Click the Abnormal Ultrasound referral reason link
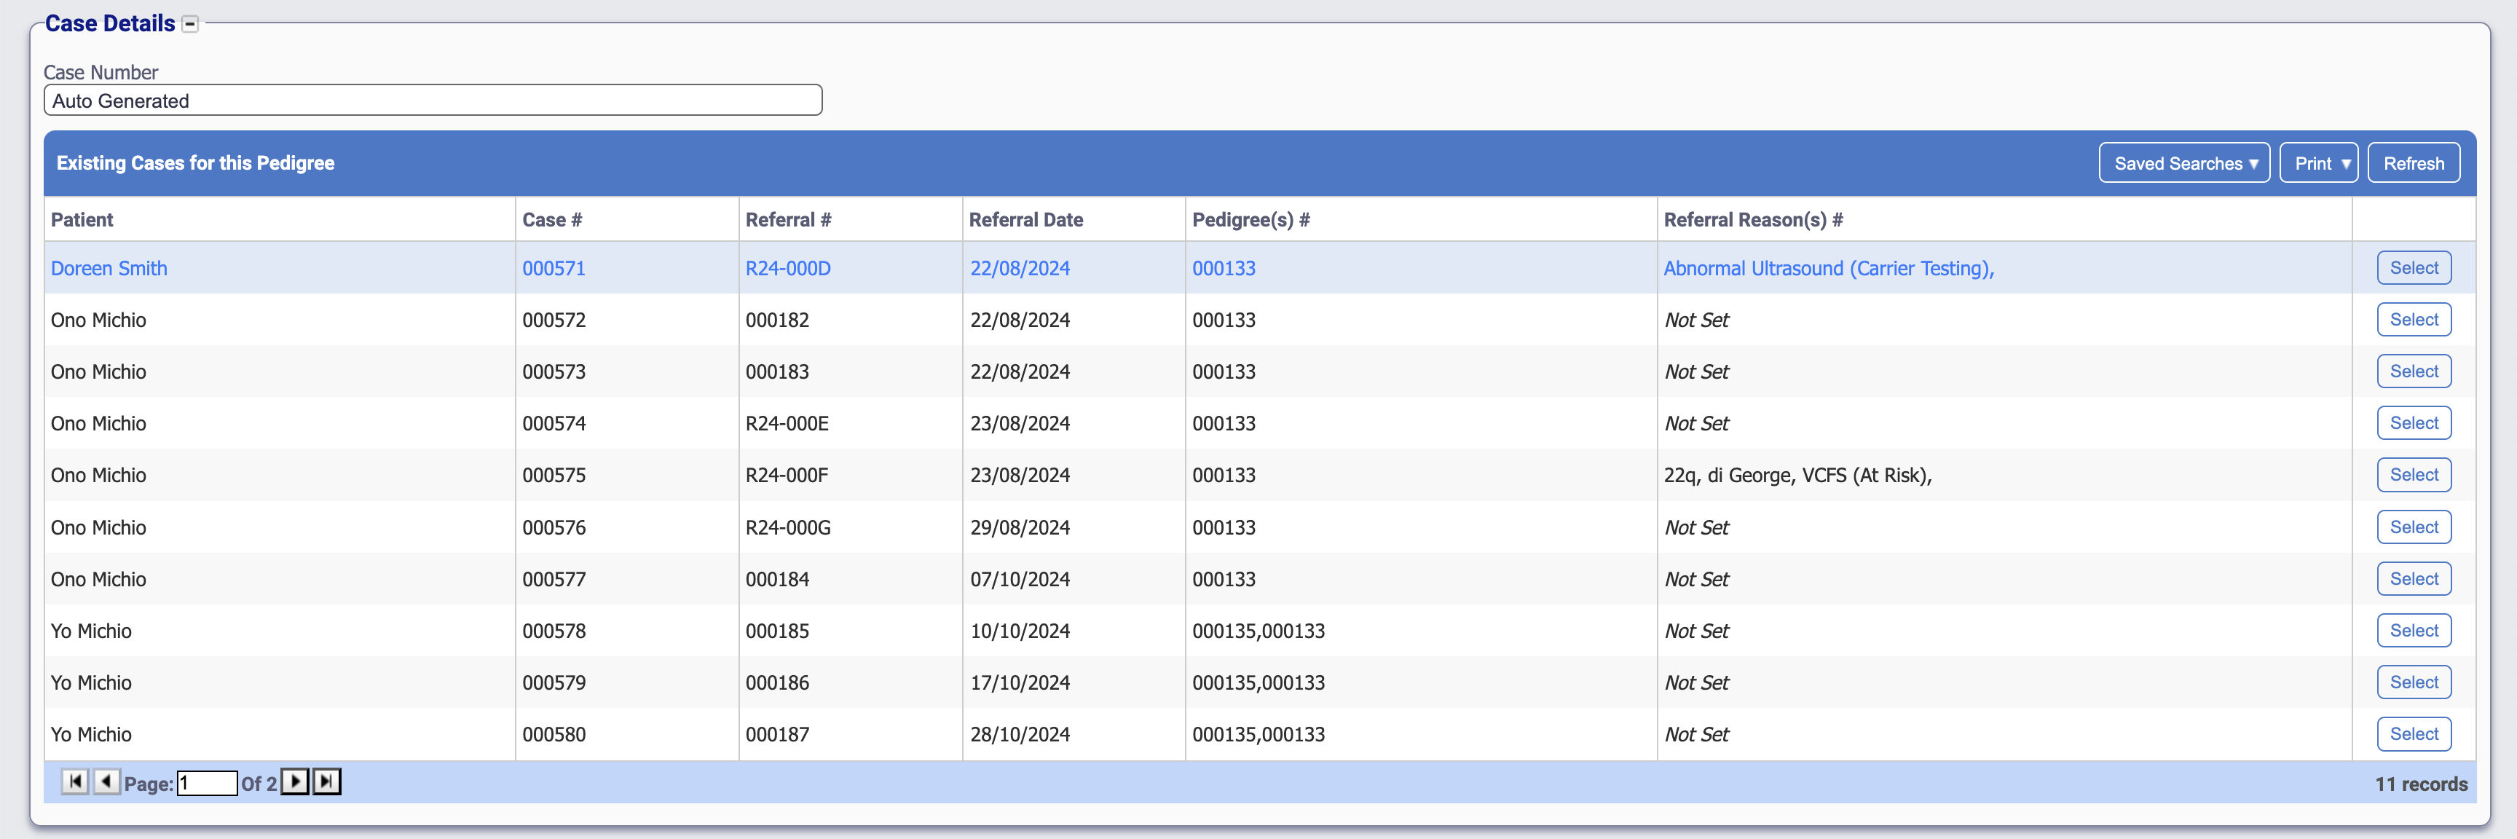The image size is (2517, 839). [1827, 269]
